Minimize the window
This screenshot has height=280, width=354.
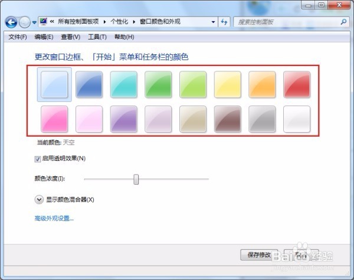[308, 5]
